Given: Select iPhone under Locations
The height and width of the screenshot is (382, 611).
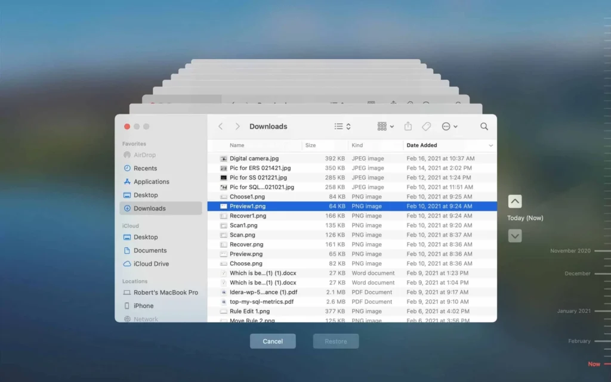Looking at the screenshot, I should click(x=161, y=306).
